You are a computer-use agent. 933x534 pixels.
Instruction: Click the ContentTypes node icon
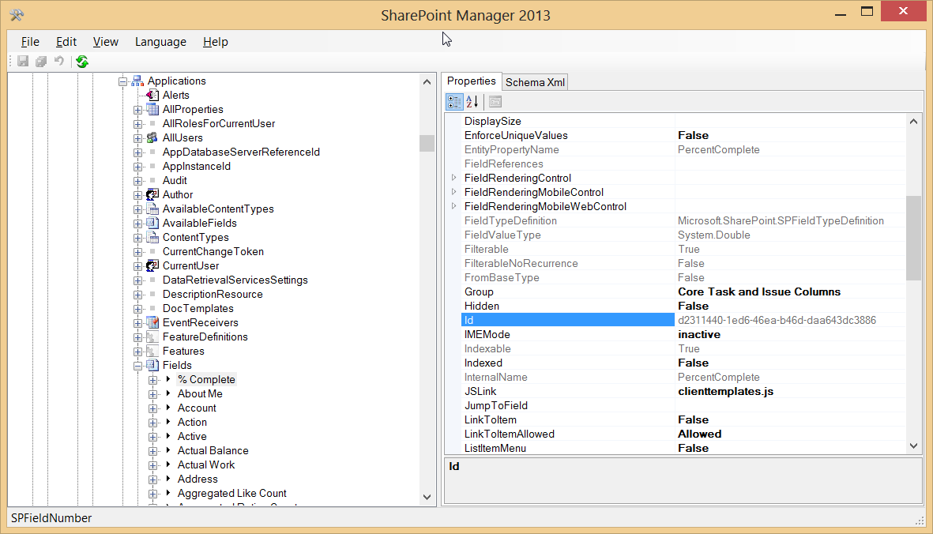point(152,237)
